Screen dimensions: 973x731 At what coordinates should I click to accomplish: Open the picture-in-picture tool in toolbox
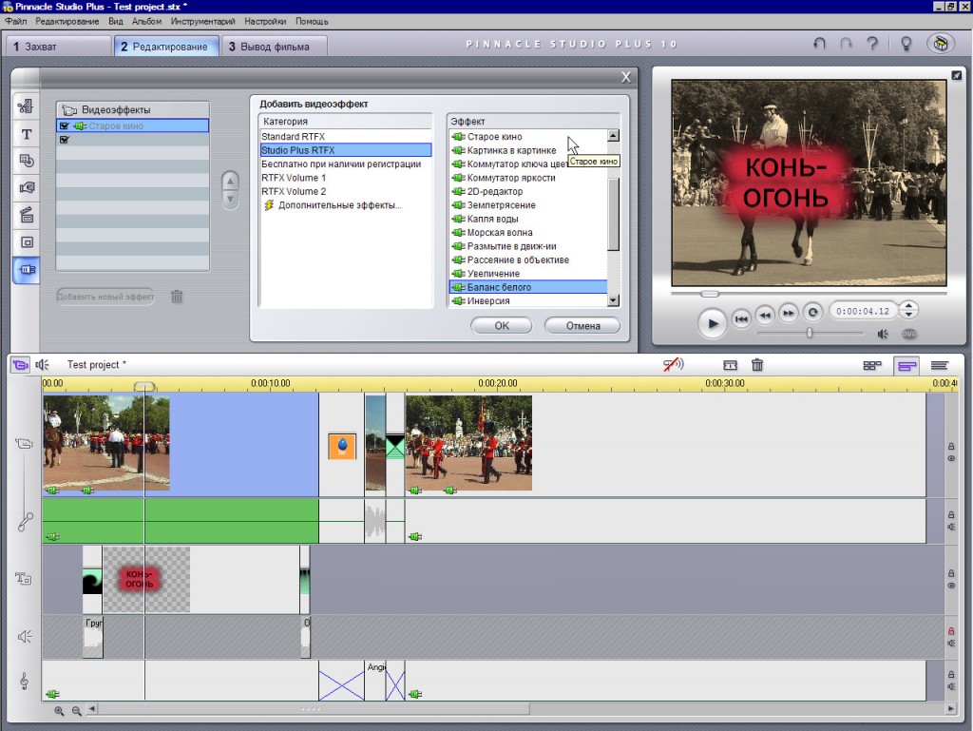coord(26,242)
